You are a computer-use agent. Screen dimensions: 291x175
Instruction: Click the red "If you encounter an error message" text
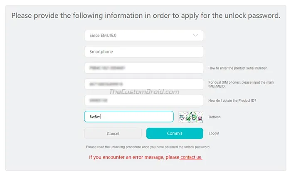tap(134, 157)
